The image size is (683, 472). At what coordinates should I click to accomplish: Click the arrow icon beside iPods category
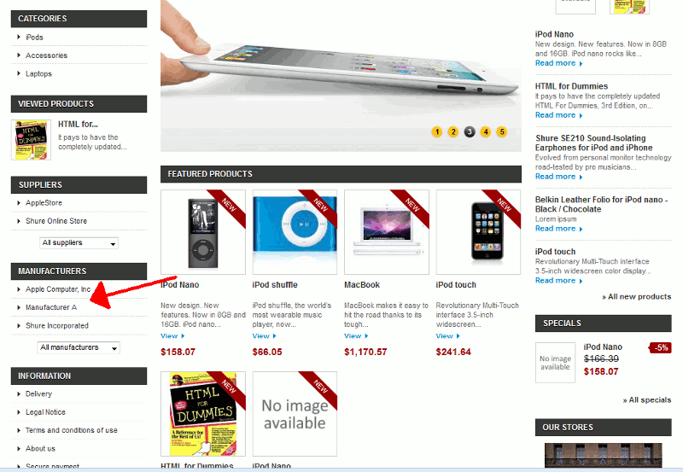pos(19,37)
